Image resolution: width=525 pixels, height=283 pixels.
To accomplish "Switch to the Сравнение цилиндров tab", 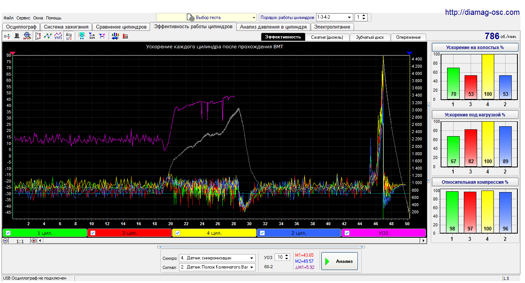I will (121, 27).
